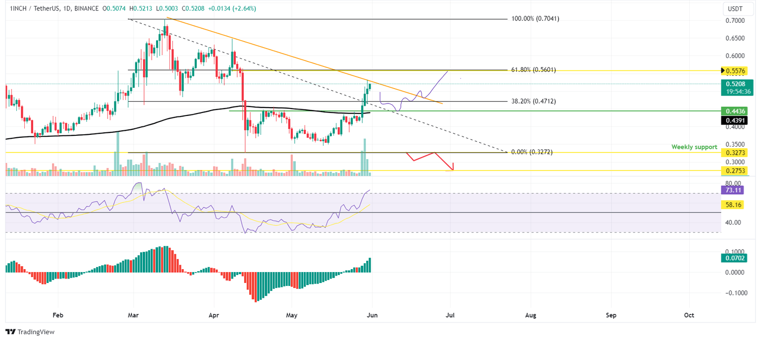Click the Apr date axis label
The width and height of the screenshot is (761, 341).
pos(214,315)
